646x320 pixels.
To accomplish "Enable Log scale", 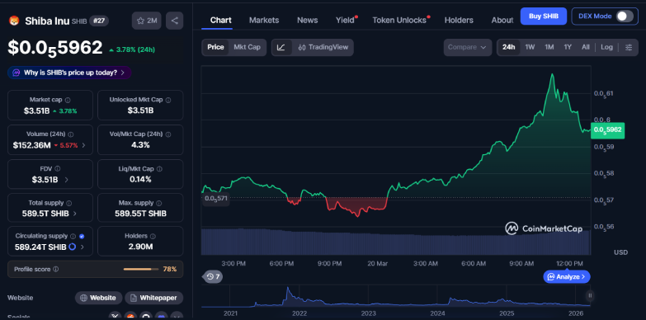I will (606, 47).
